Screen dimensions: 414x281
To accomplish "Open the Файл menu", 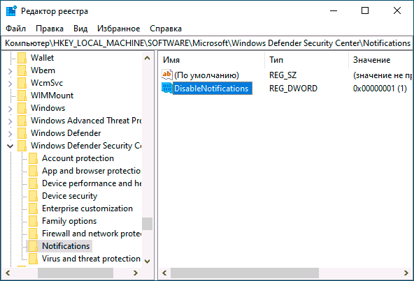I will click(x=16, y=29).
